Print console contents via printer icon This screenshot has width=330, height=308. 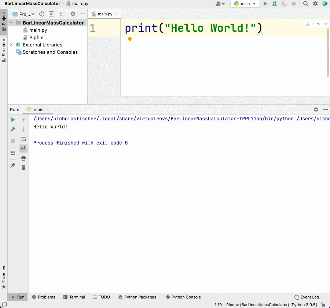coord(23,158)
